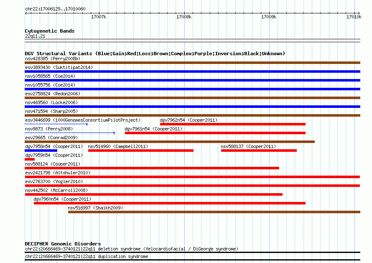Click the 22q11.21 cytogenetic band bar
This screenshot has width=372, height=263.
pyautogui.click(x=192, y=41)
